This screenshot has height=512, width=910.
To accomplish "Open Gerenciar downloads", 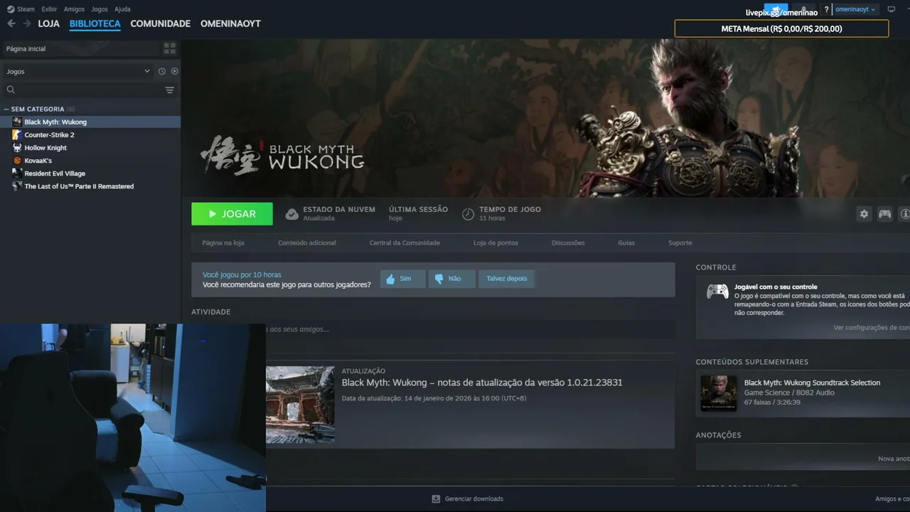I will pos(474,499).
